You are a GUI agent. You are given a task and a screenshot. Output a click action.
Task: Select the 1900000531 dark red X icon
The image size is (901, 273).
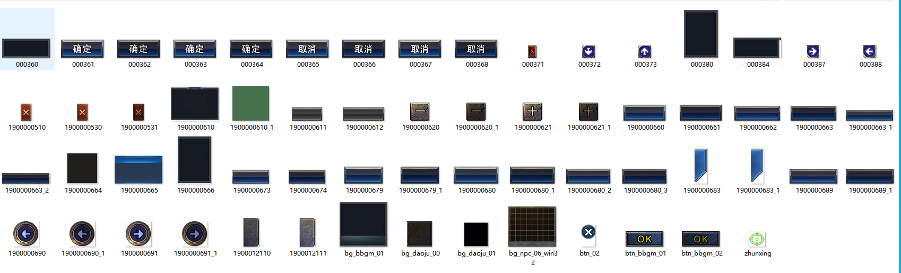point(138,112)
